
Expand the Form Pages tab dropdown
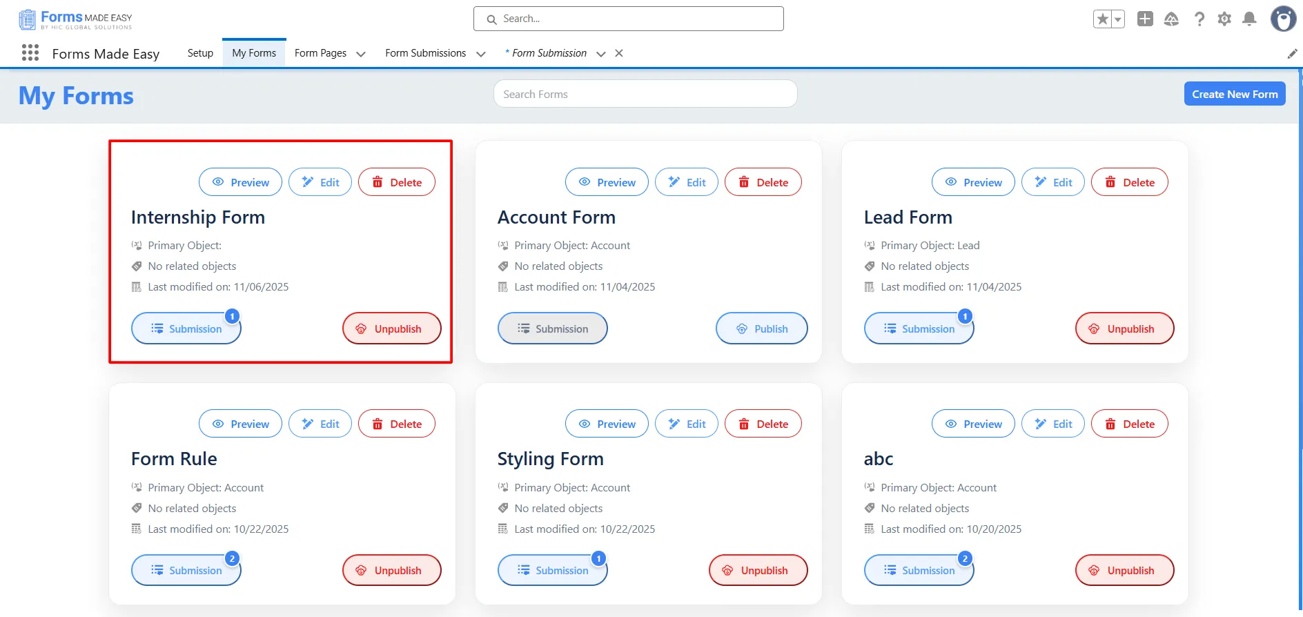point(361,54)
